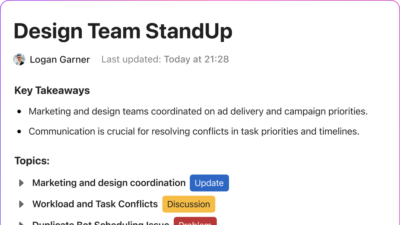Click Logan Garner's avatar photo
The width and height of the screenshot is (400, 225).
pos(19,59)
